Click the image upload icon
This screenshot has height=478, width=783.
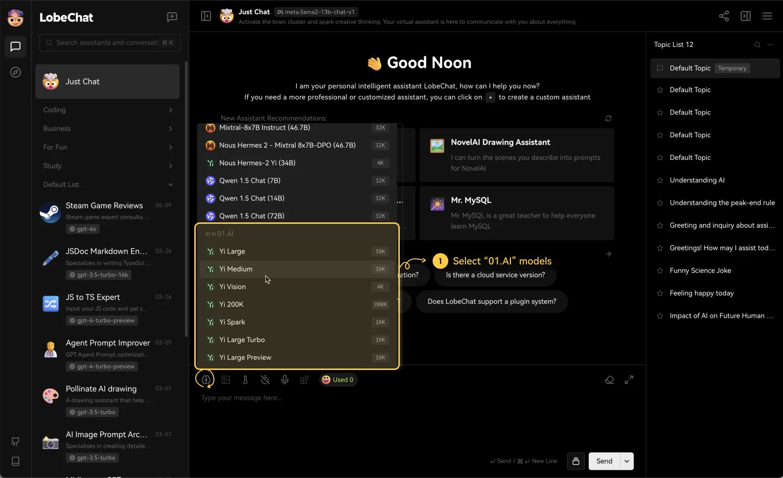coord(226,380)
